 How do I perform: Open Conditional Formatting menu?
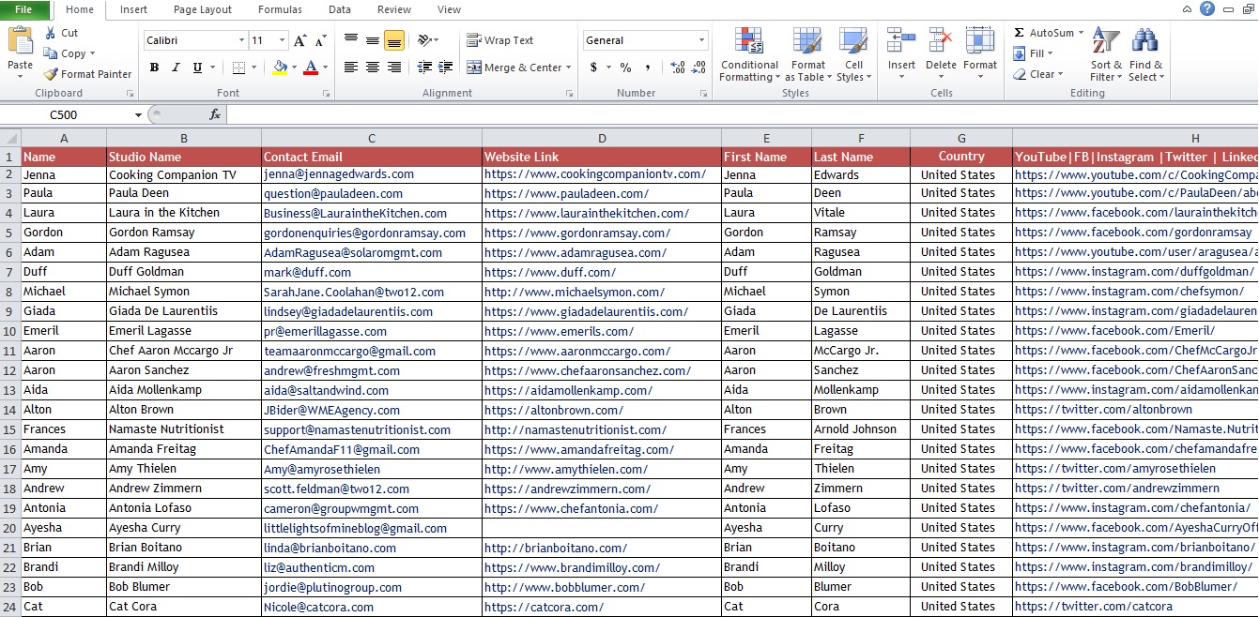pyautogui.click(x=749, y=54)
